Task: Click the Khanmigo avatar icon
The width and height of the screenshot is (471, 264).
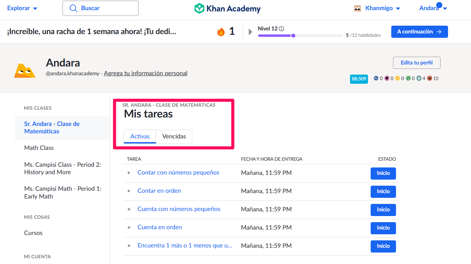Action: pyautogui.click(x=358, y=8)
